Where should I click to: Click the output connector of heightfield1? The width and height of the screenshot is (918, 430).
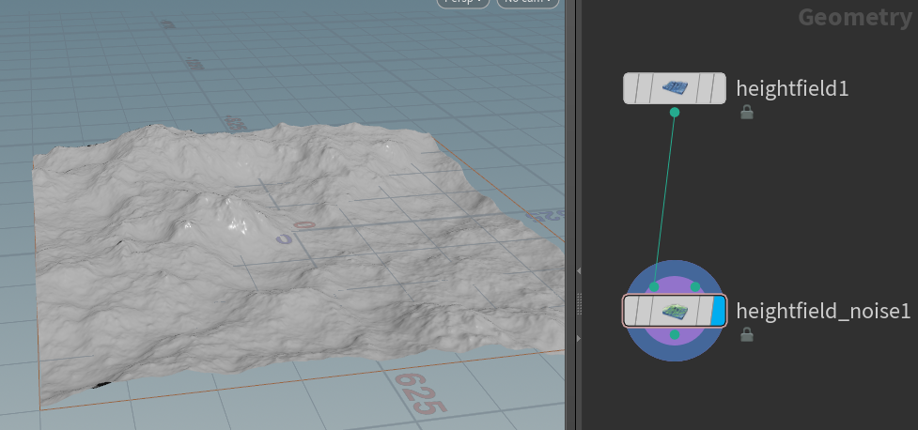coord(675,112)
